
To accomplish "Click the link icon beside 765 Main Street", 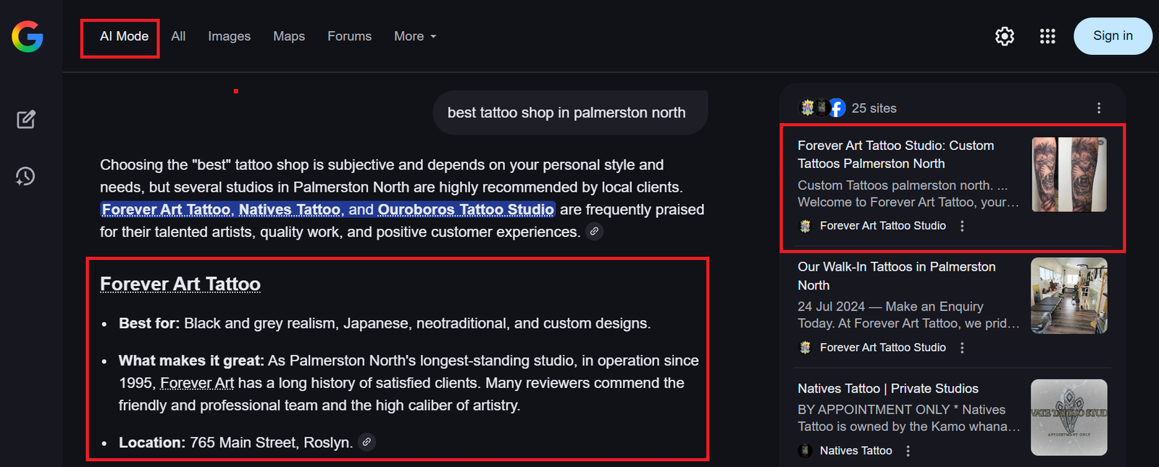I will pos(367,442).
